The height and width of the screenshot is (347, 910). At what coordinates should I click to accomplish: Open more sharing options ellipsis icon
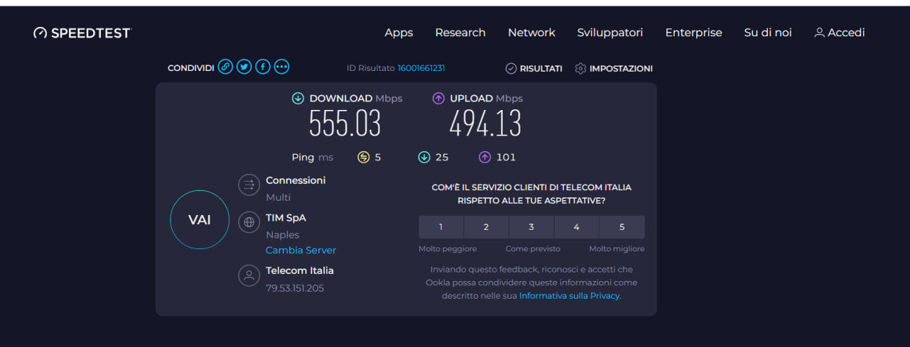pyautogui.click(x=282, y=67)
